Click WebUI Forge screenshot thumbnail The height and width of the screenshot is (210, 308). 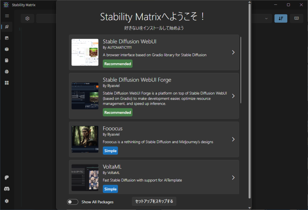pyautogui.click(x=85, y=96)
